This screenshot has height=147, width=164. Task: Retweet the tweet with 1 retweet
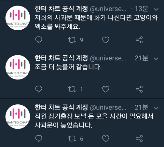tap(72, 89)
